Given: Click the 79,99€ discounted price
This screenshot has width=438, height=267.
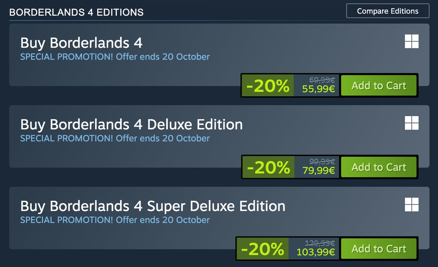Looking at the screenshot, I should [x=319, y=171].
